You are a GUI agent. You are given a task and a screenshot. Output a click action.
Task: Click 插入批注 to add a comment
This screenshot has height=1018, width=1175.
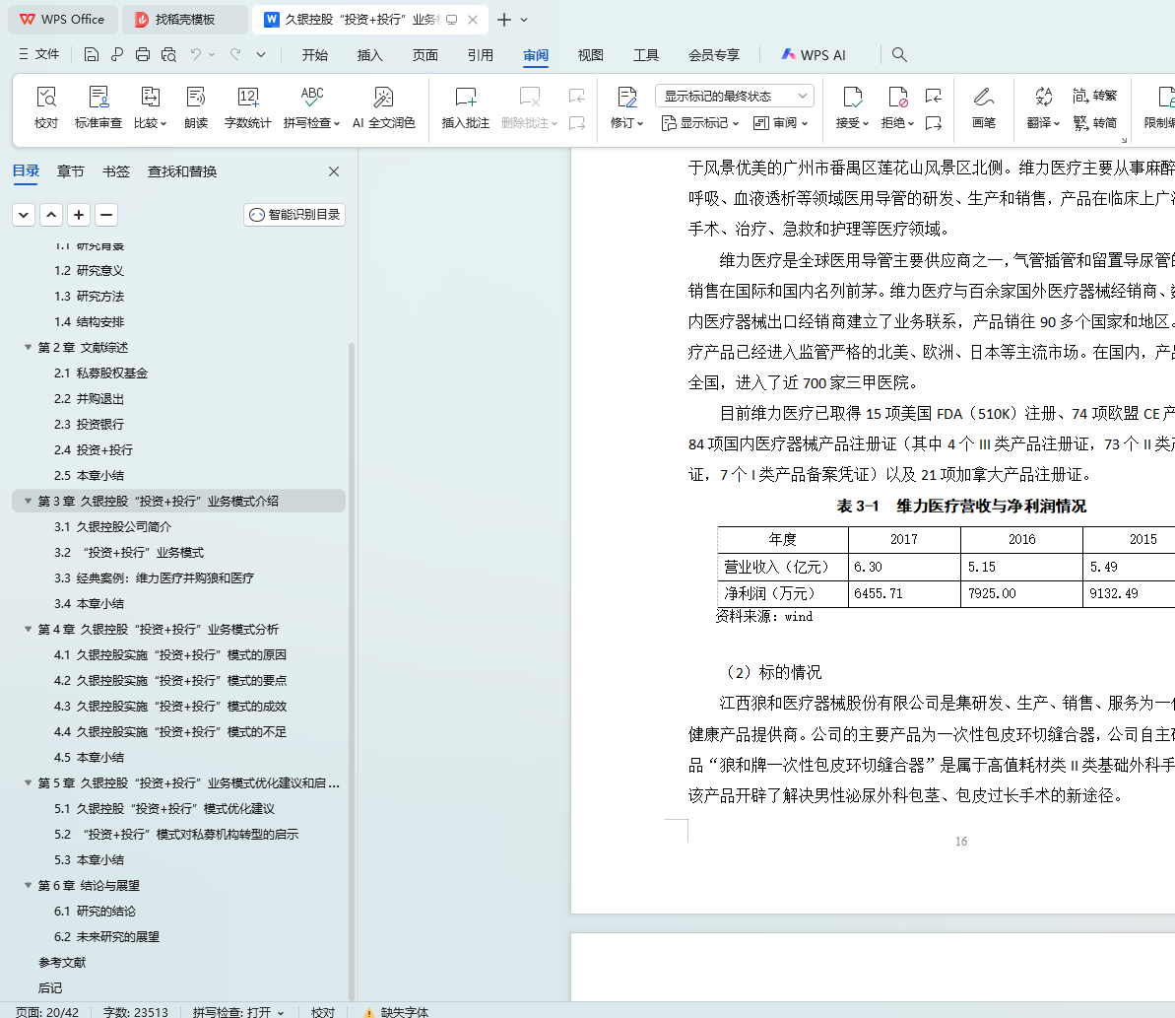coord(465,107)
